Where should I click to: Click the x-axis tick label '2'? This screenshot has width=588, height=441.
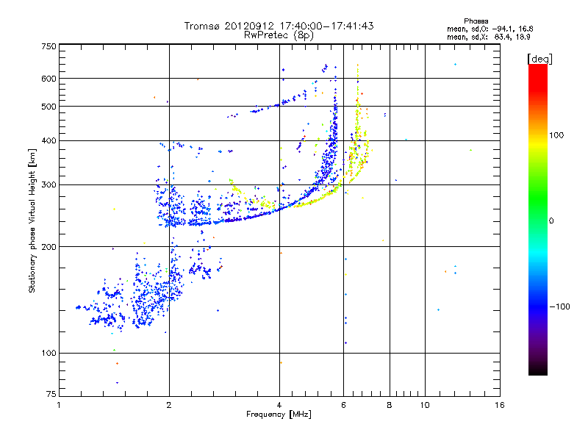[169, 405]
